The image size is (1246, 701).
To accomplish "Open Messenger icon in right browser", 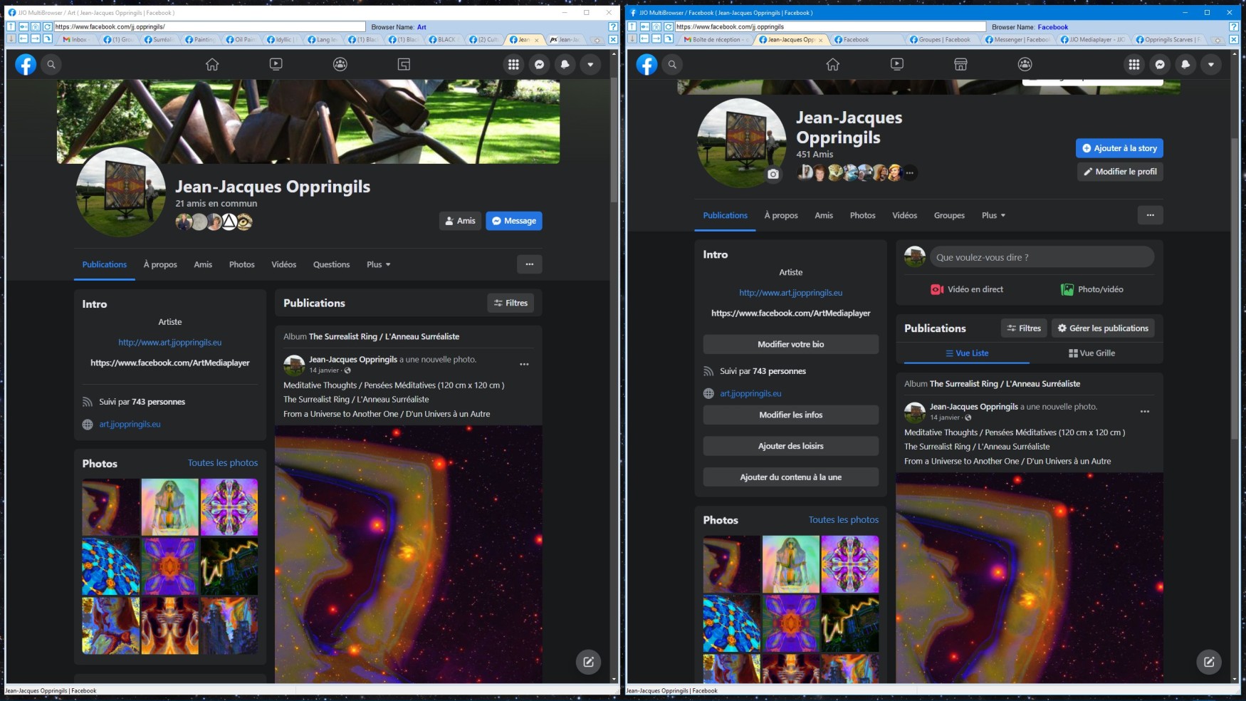I will click(1160, 65).
